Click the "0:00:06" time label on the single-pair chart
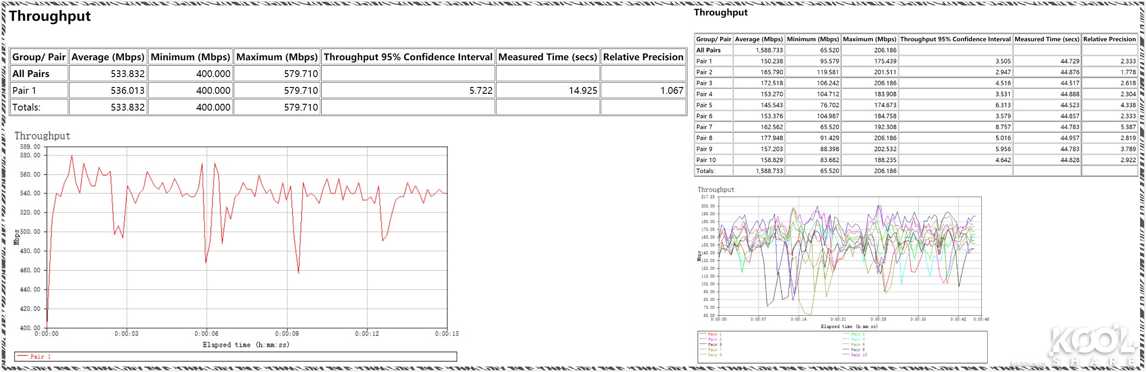Viewport: 1146px width, 372px height. click(206, 334)
